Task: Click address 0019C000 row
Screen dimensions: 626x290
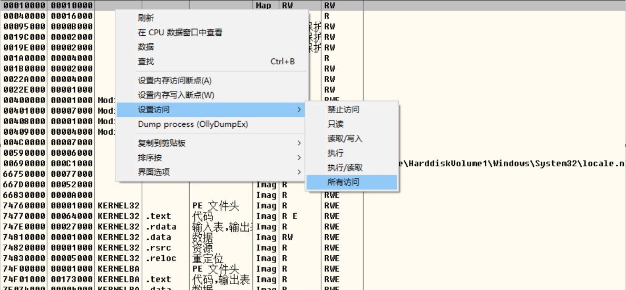Action: [24, 37]
